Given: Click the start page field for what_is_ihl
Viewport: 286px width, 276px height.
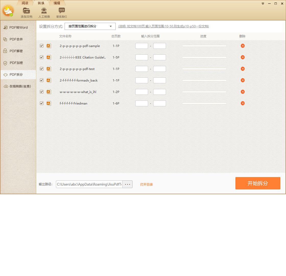Looking at the screenshot, I should click(x=141, y=92).
